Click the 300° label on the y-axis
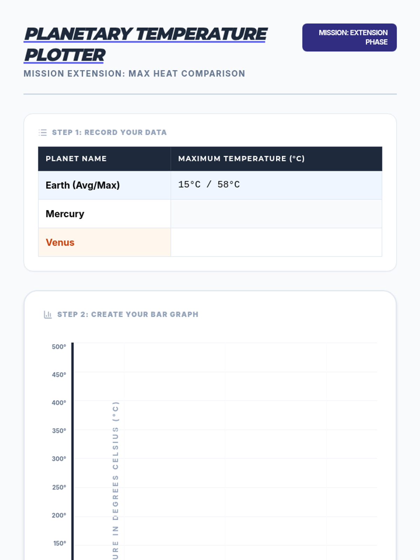Image resolution: width=420 pixels, height=560 pixels. 59,459
